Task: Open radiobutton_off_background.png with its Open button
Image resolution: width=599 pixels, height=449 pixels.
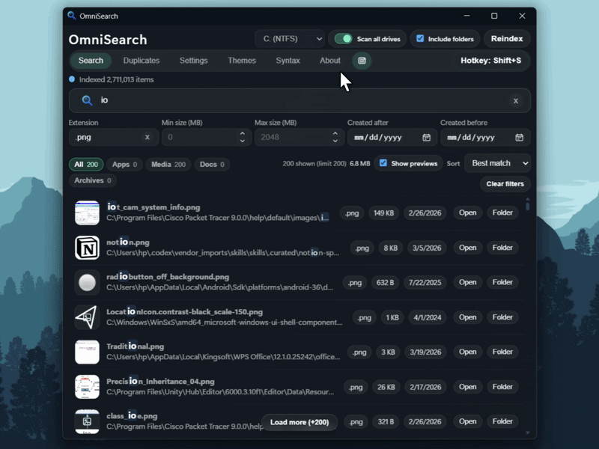Action: pyautogui.click(x=467, y=283)
